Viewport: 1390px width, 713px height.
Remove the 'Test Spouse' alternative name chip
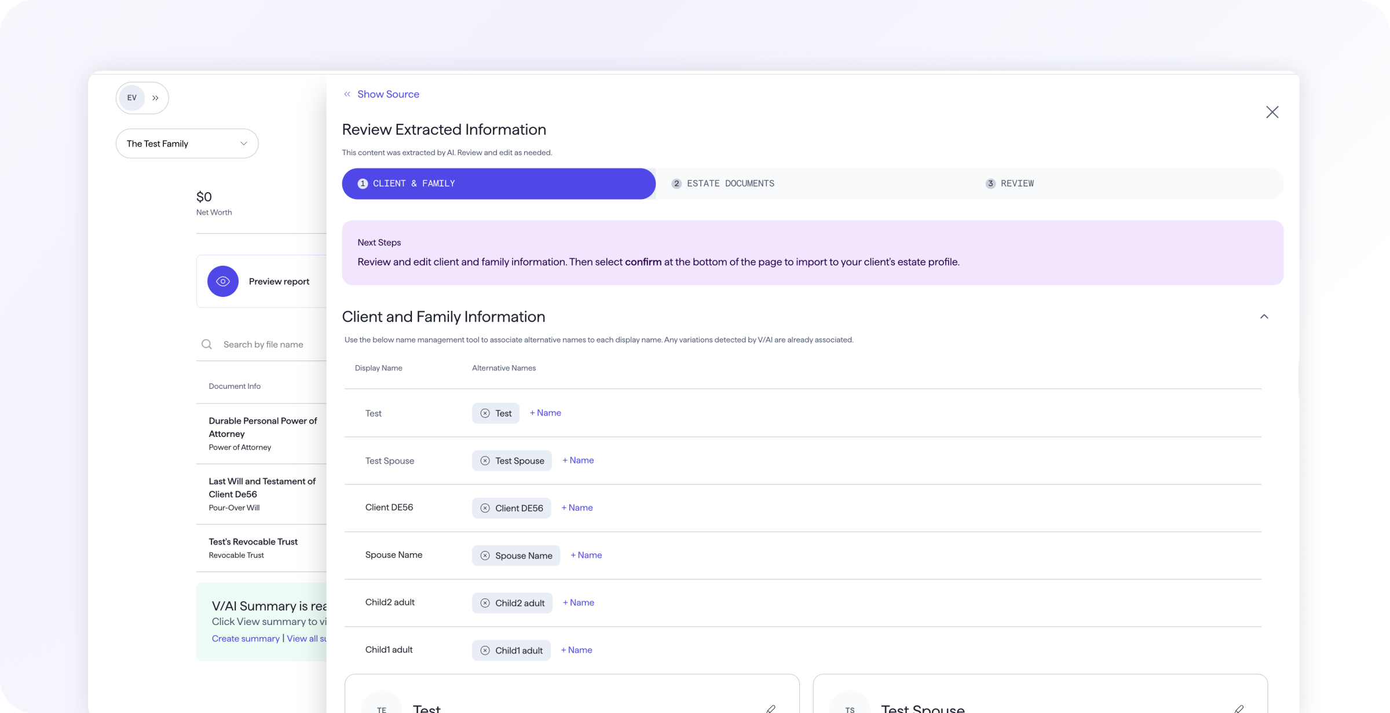point(485,461)
